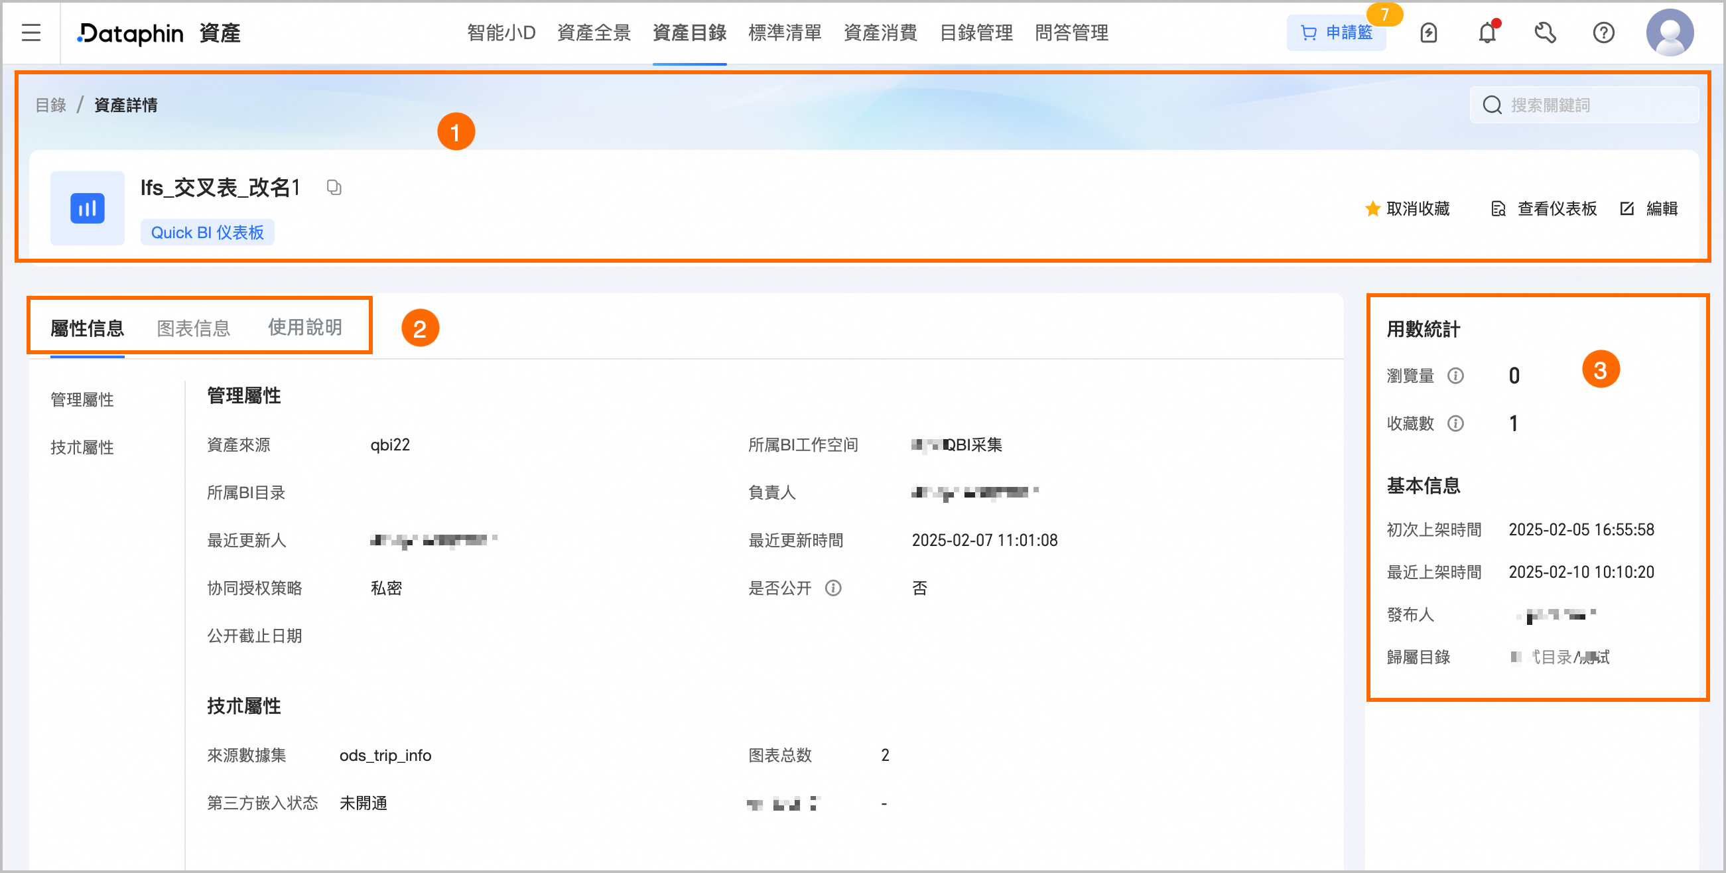This screenshot has height=873, width=1726.
Task: Jump to 技术屬性 section in sidebar
Action: tap(82, 447)
